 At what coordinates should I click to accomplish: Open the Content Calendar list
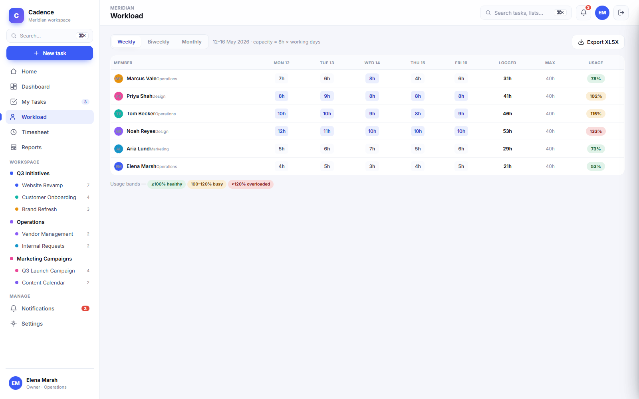pos(52,282)
